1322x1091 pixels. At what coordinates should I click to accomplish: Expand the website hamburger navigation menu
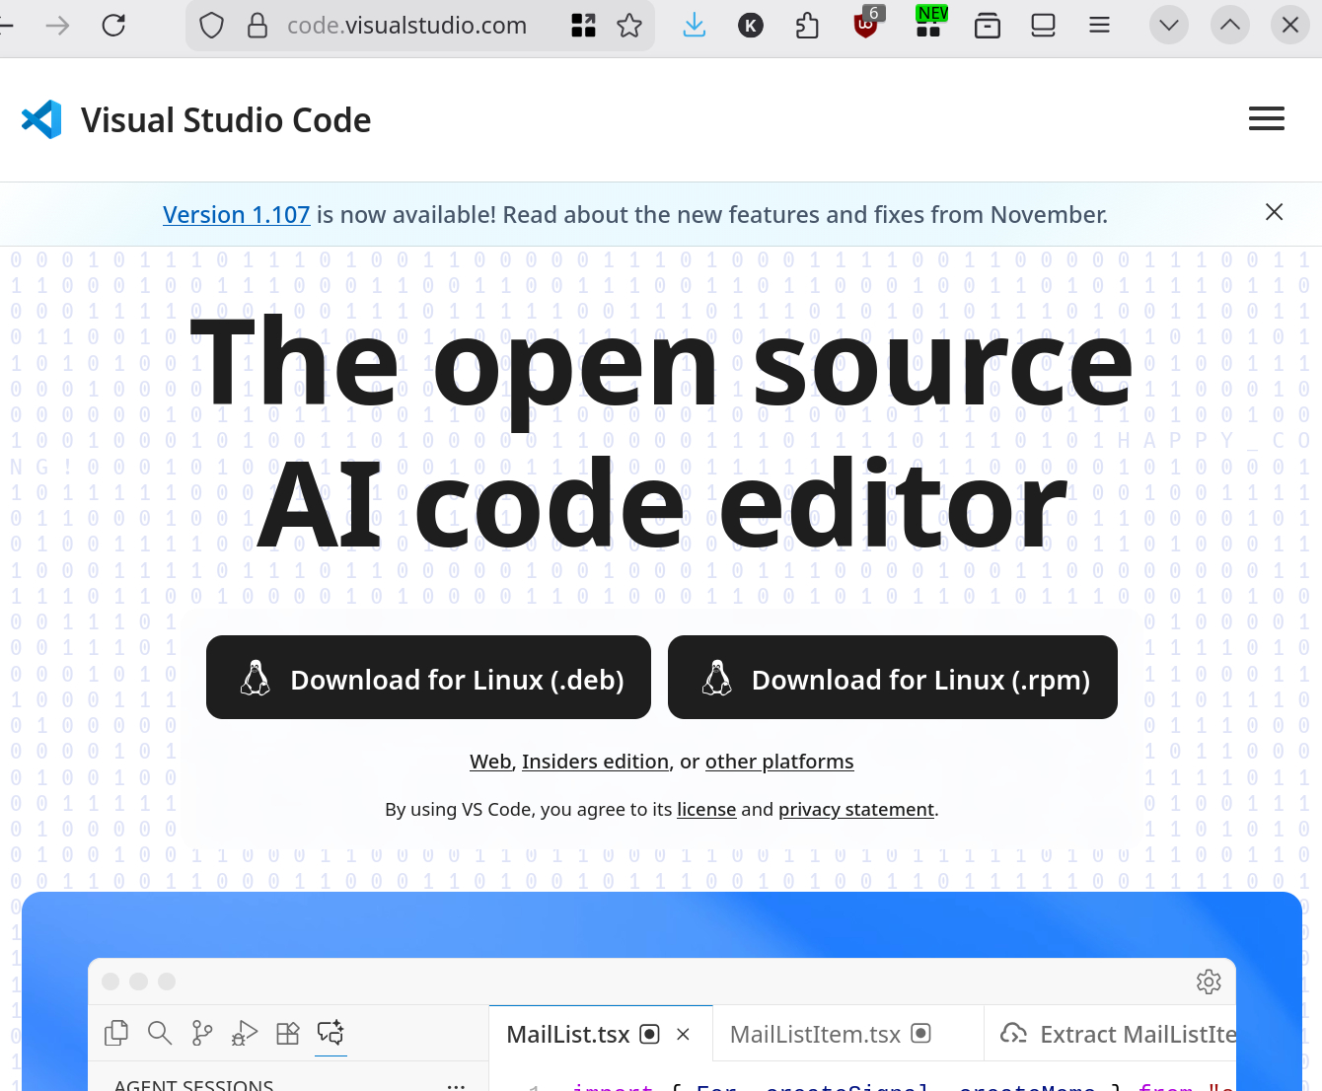pyautogui.click(x=1266, y=119)
